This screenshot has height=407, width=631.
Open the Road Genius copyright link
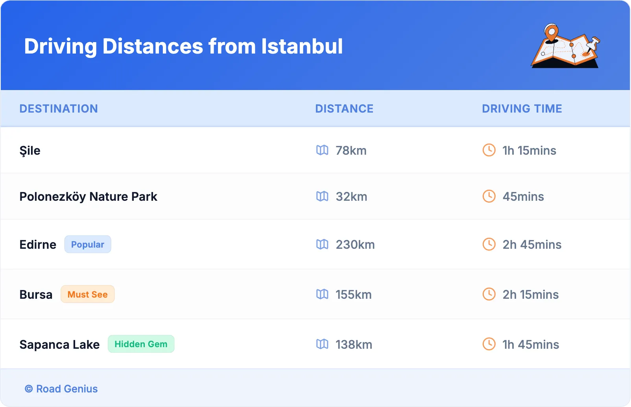[61, 389]
